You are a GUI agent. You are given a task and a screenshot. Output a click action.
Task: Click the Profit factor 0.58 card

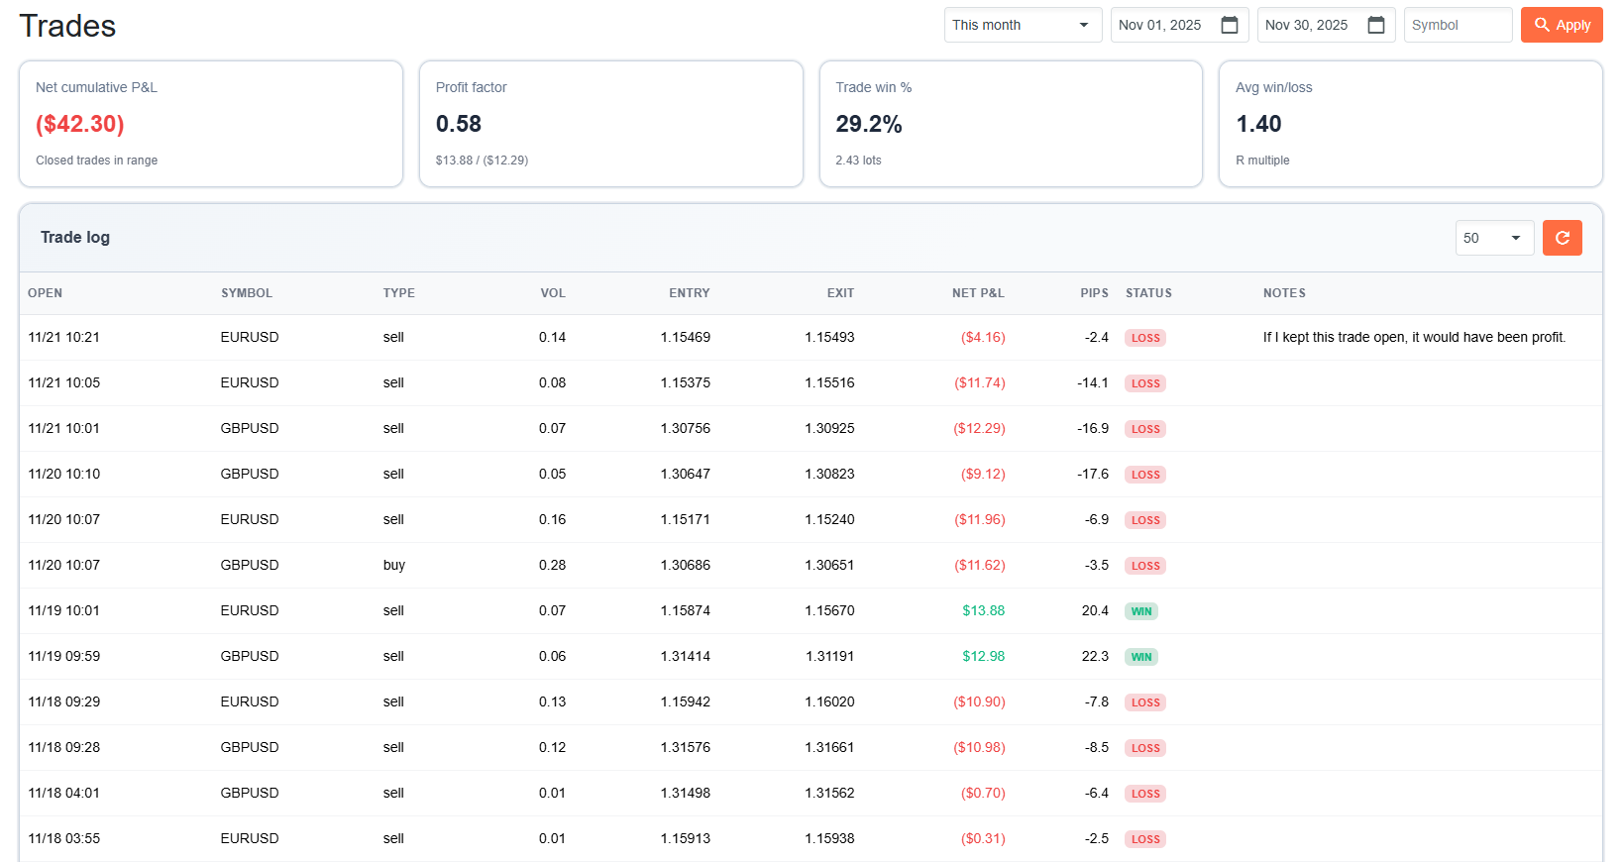(610, 124)
